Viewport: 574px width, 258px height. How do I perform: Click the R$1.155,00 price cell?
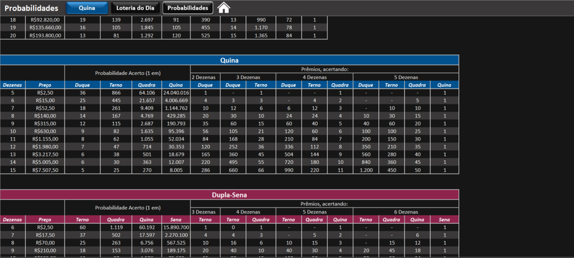(x=45, y=139)
